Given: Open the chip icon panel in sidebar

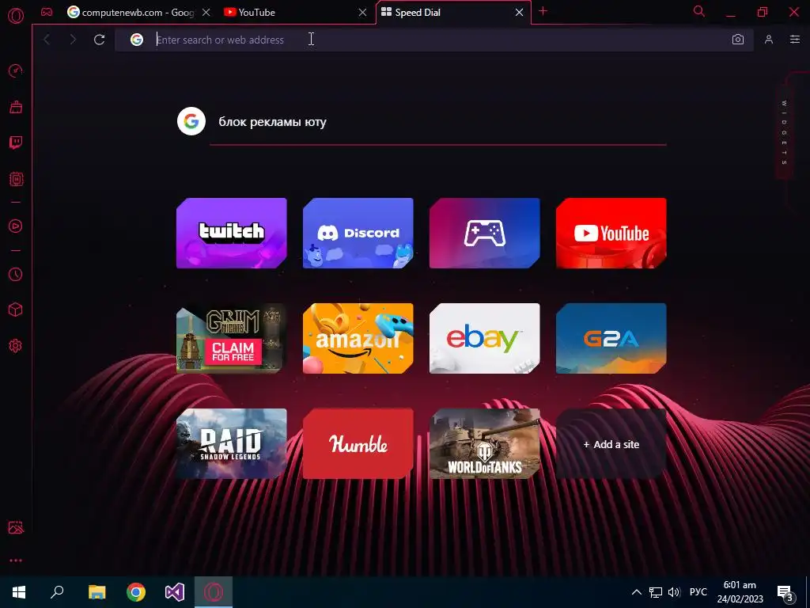Looking at the screenshot, I should pyautogui.click(x=16, y=179).
